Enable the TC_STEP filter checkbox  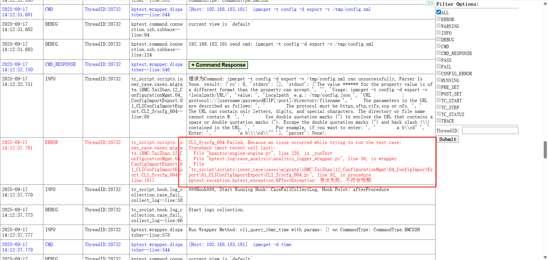click(x=439, y=107)
